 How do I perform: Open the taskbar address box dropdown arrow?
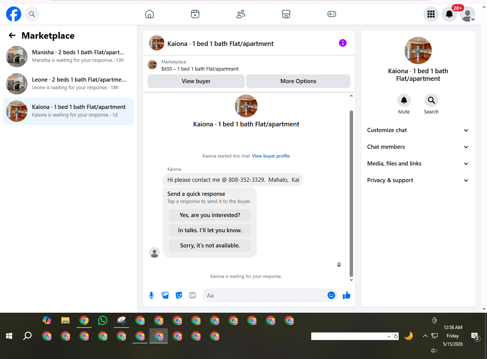click(x=389, y=336)
